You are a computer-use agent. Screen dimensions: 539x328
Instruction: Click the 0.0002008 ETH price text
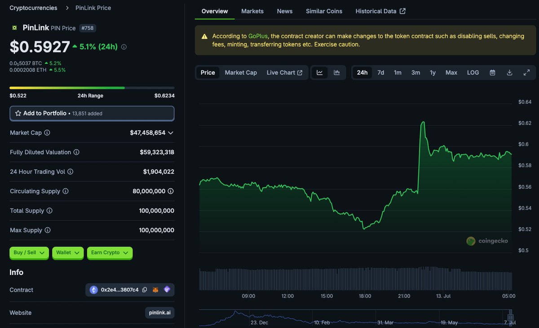(x=28, y=70)
